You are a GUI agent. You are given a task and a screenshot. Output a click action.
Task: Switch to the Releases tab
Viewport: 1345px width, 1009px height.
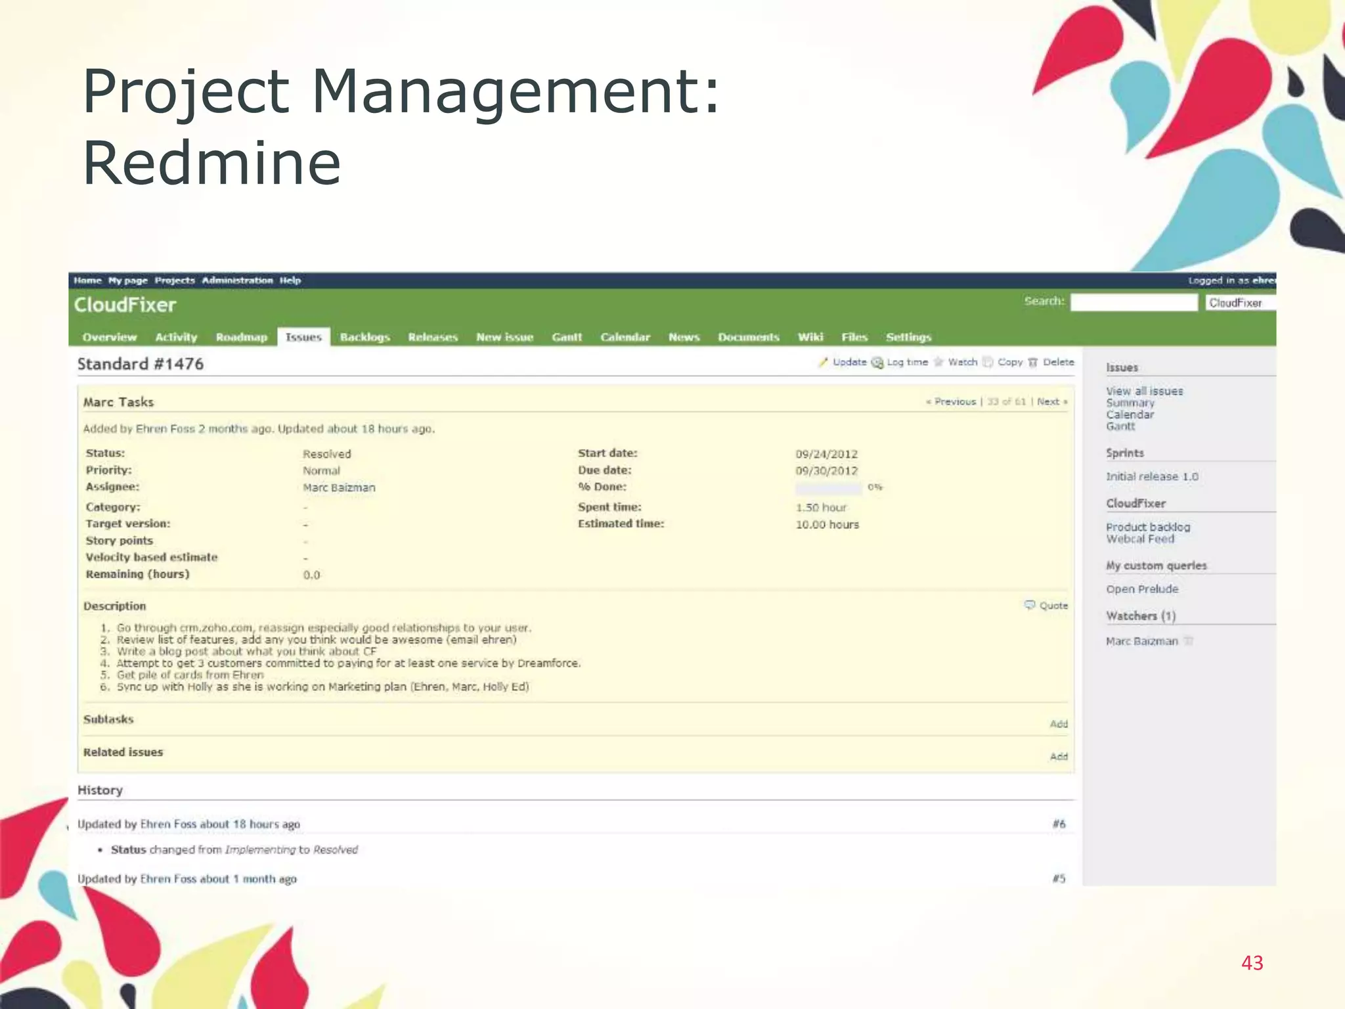pyautogui.click(x=433, y=337)
